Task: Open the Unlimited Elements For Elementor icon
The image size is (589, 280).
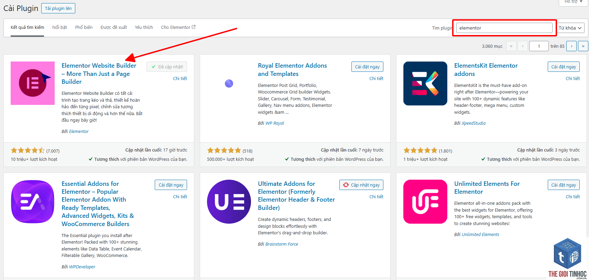Action: 425,202
